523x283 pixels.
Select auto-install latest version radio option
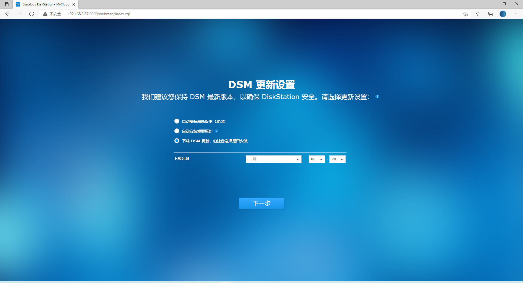tap(177, 121)
